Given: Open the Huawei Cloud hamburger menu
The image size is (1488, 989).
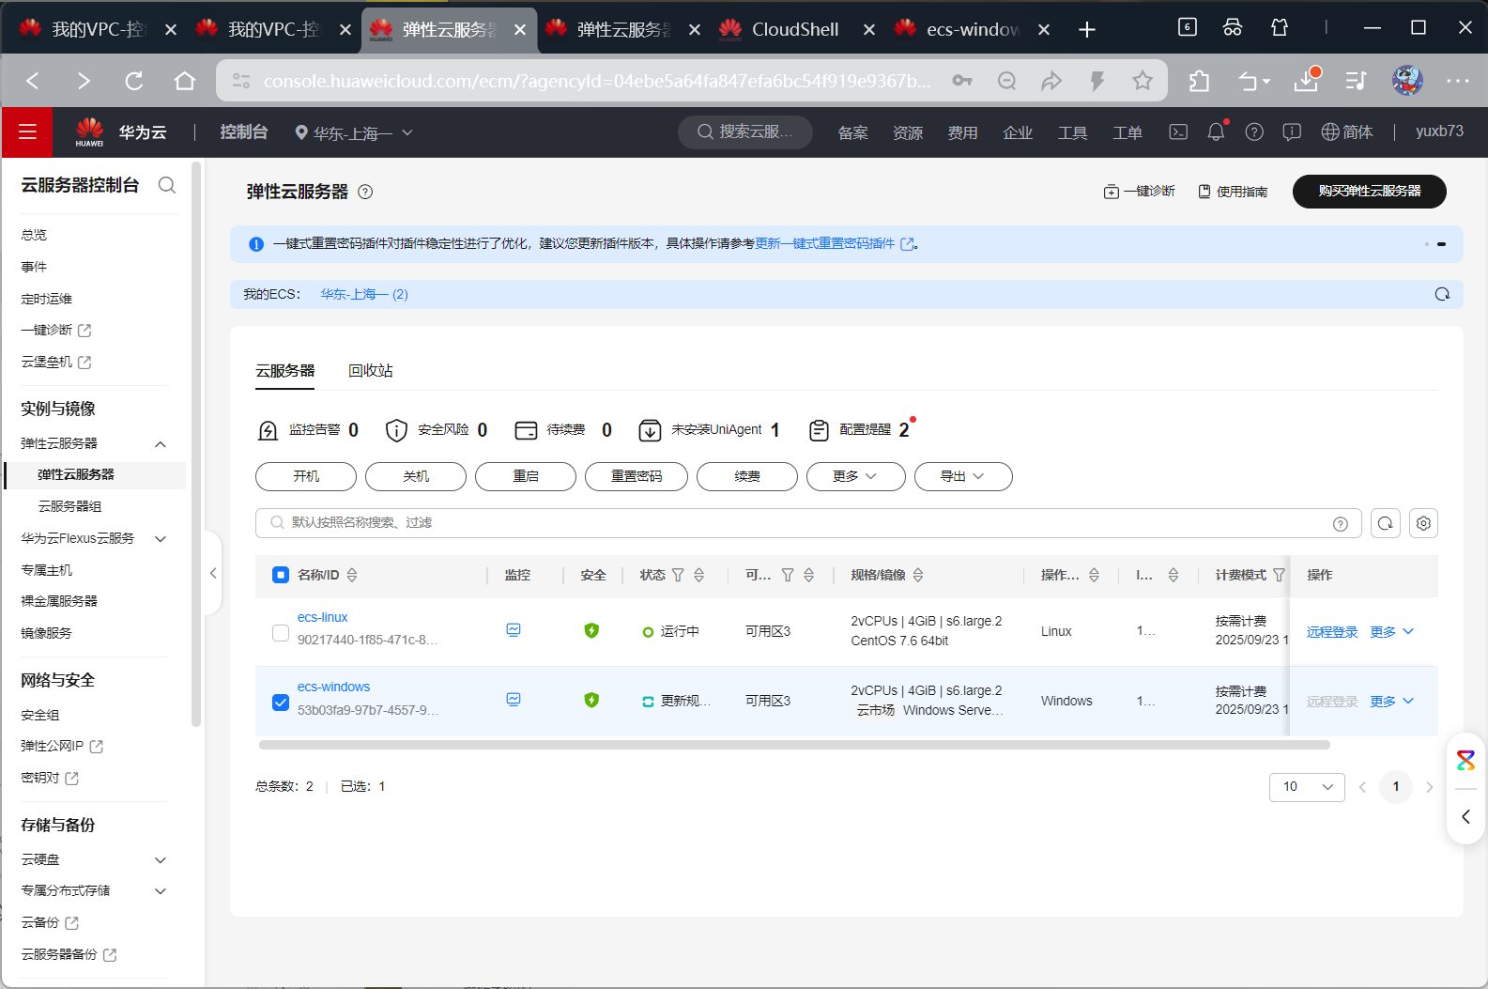Looking at the screenshot, I should pyautogui.click(x=27, y=132).
